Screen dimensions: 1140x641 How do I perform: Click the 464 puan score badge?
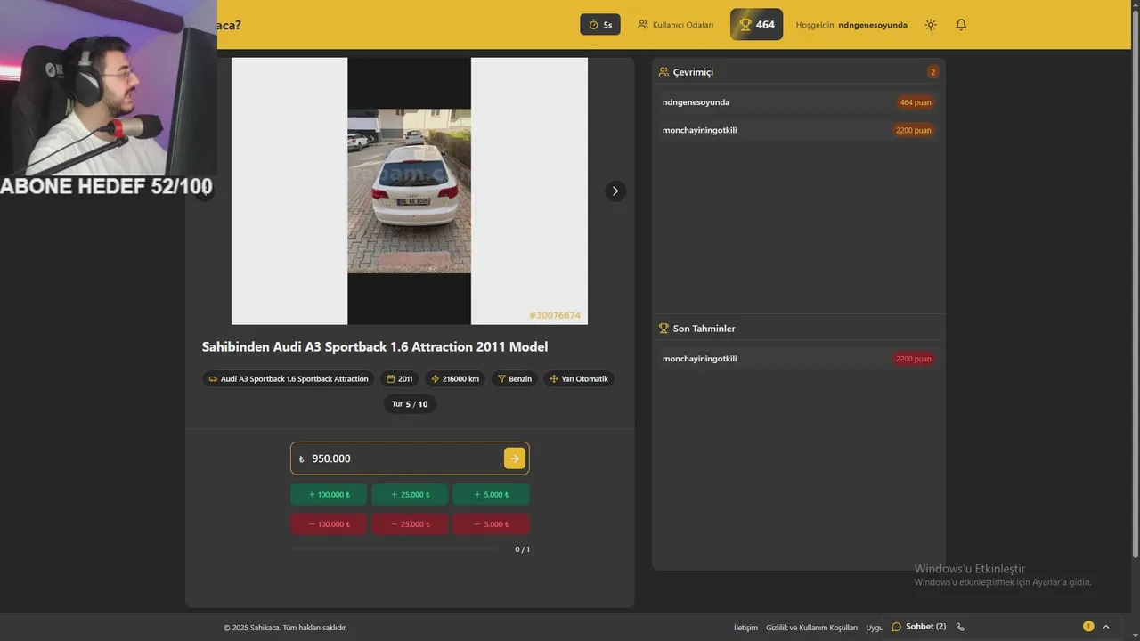[916, 102]
